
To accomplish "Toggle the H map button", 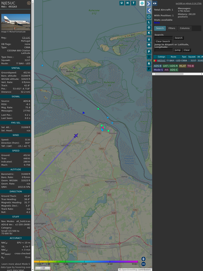I will (x=127, y=3).
